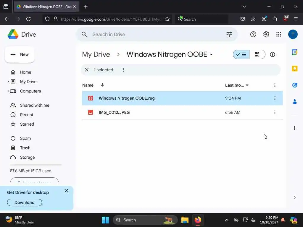Expand My Drive tree in sidebar

[8, 82]
